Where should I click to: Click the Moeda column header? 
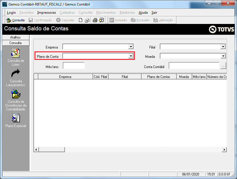coord(184,77)
